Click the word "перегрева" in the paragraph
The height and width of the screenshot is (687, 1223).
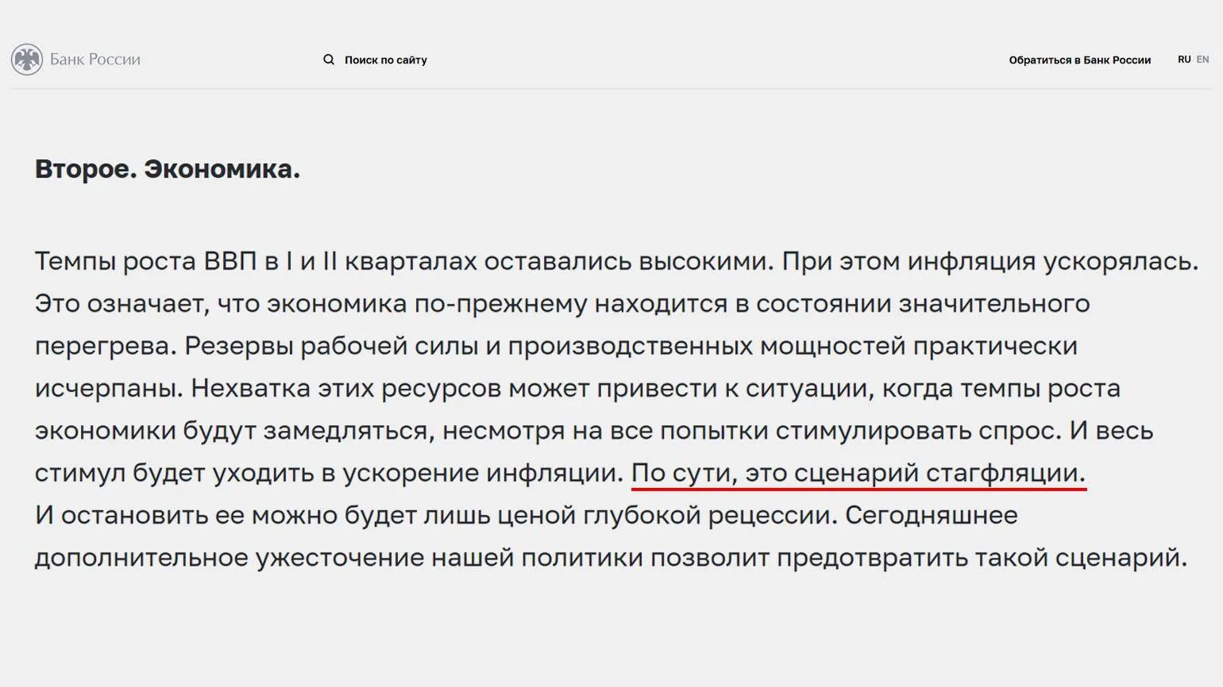[105, 347]
